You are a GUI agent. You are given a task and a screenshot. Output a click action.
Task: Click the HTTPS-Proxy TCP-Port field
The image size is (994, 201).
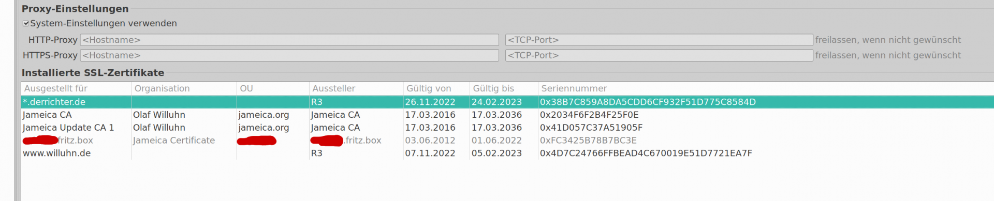point(659,55)
